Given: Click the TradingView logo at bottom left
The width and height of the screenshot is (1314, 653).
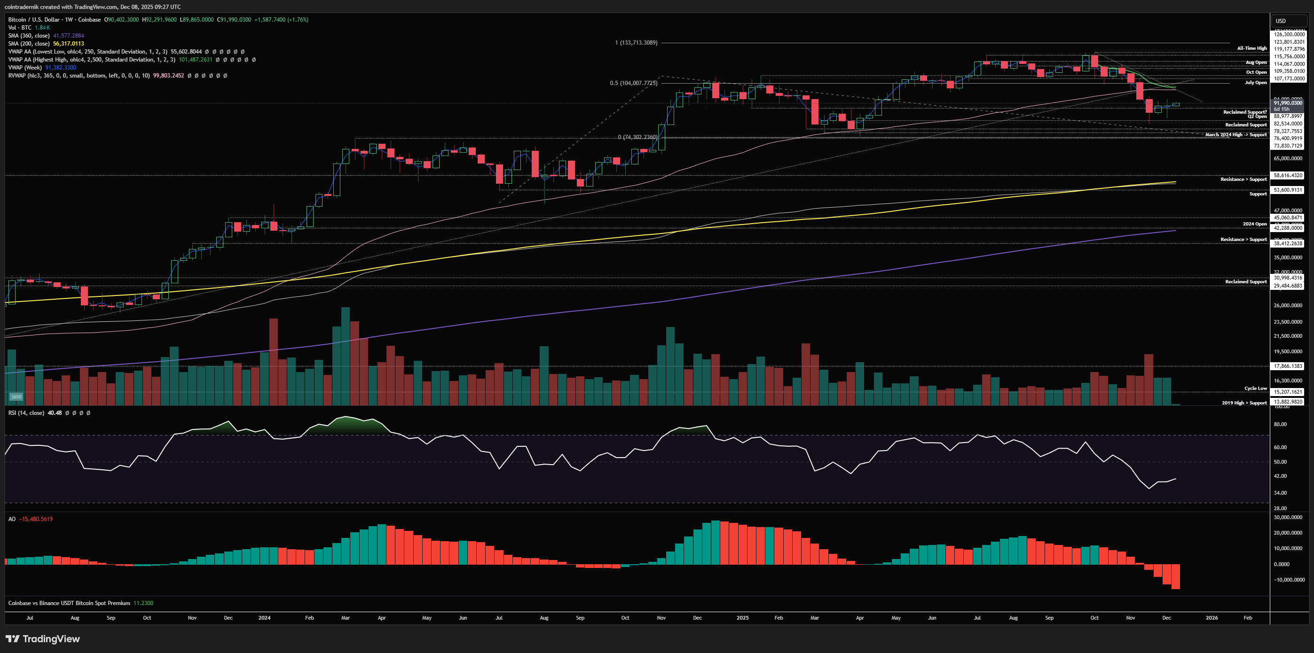Looking at the screenshot, I should click(43, 639).
